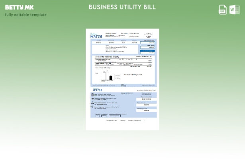Click the Word document format icon
The height and width of the screenshot is (159, 245).
click(x=234, y=10)
